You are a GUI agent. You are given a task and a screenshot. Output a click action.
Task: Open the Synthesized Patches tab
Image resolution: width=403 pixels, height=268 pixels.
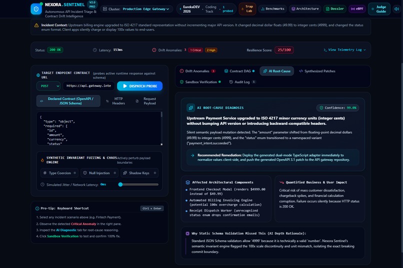[317, 71]
